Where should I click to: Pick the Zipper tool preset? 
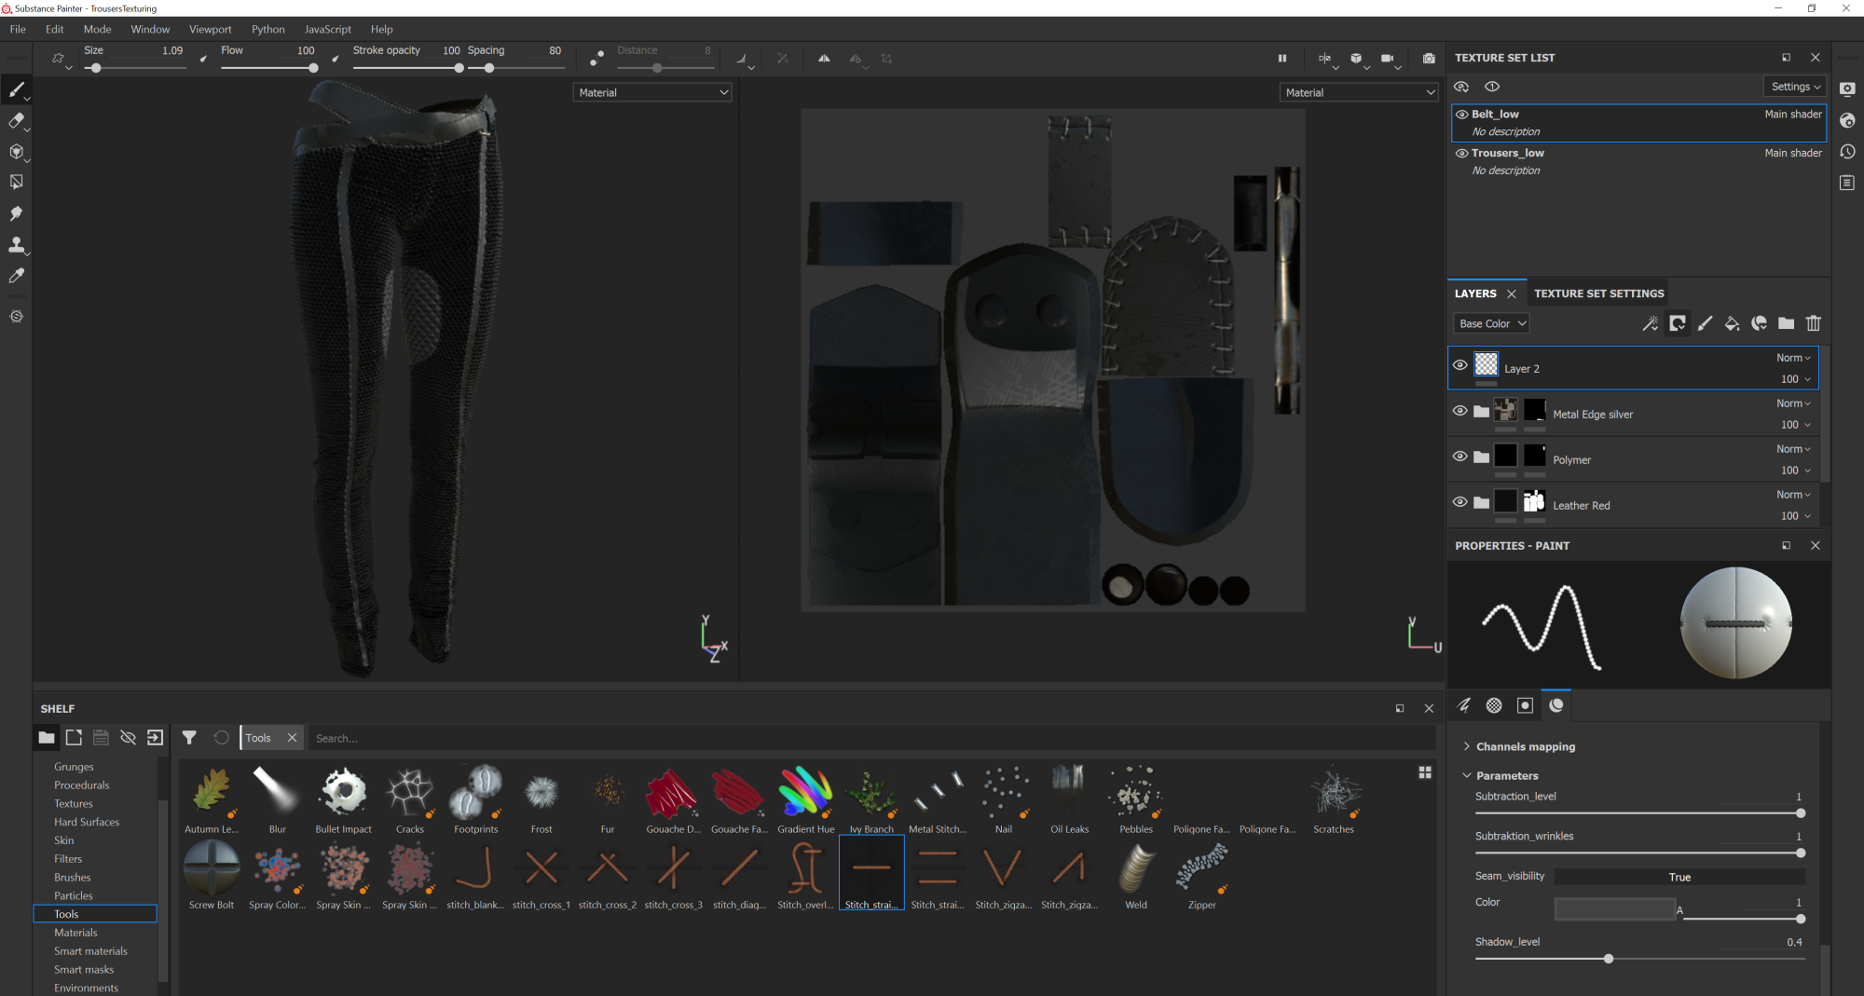1202,876
